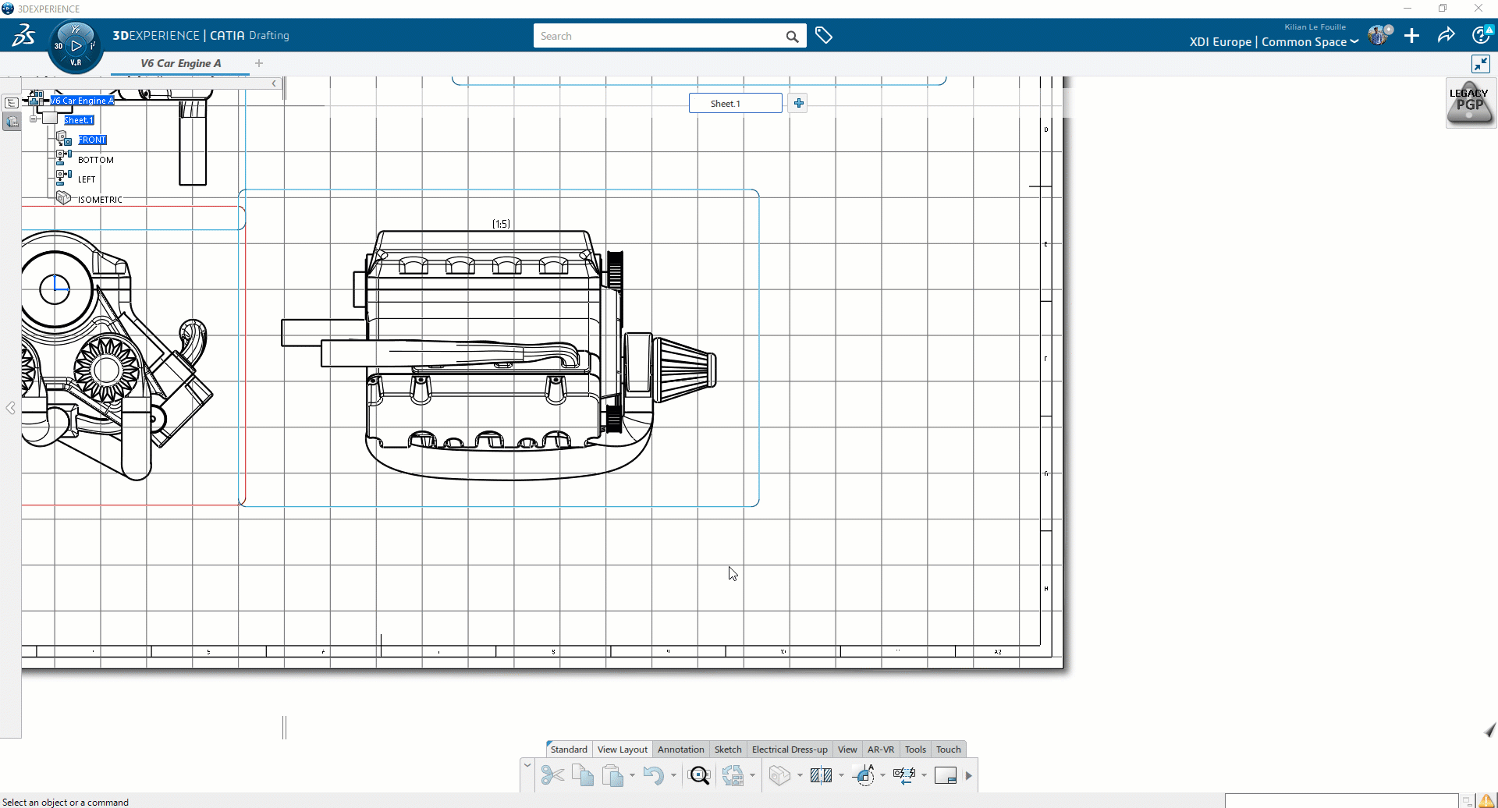
Task: Open the Electrical Dress-up tab
Action: click(x=789, y=748)
